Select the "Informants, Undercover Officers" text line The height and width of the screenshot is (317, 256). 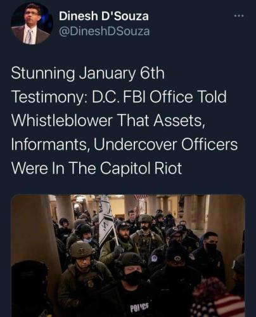pyautogui.click(x=124, y=145)
